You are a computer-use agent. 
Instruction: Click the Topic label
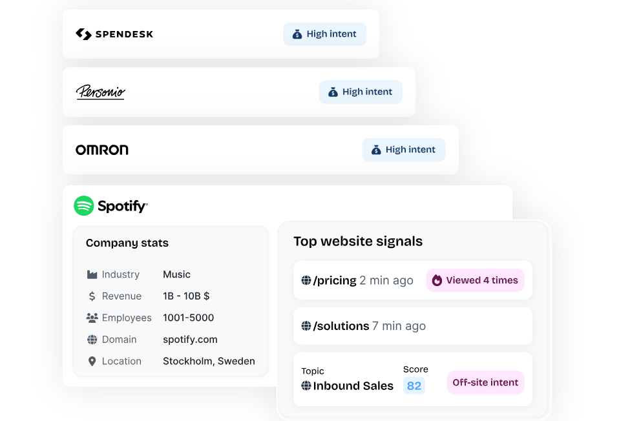coord(313,371)
